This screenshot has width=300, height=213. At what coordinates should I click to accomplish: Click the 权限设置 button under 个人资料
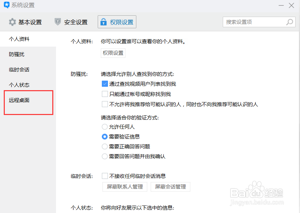pos(113,53)
